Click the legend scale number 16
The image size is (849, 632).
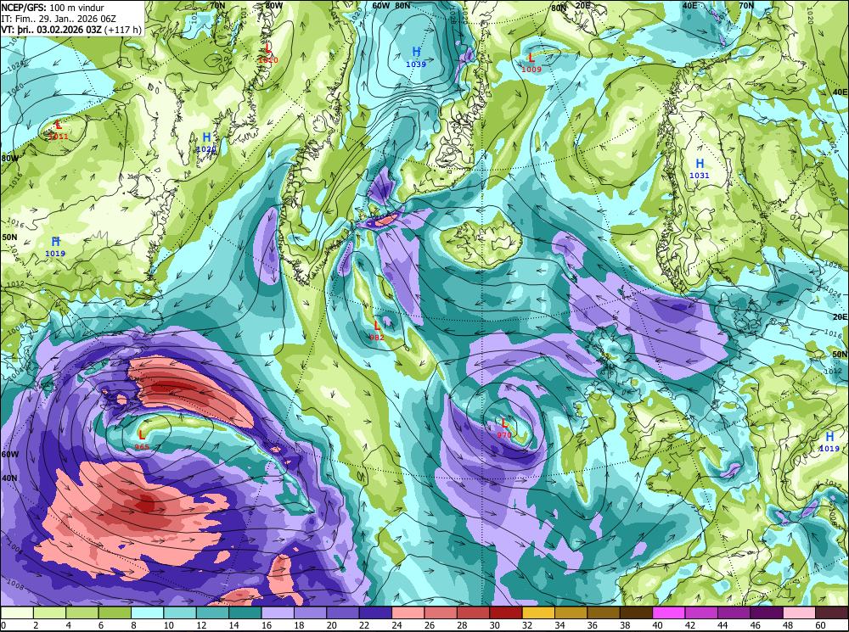tap(267, 625)
